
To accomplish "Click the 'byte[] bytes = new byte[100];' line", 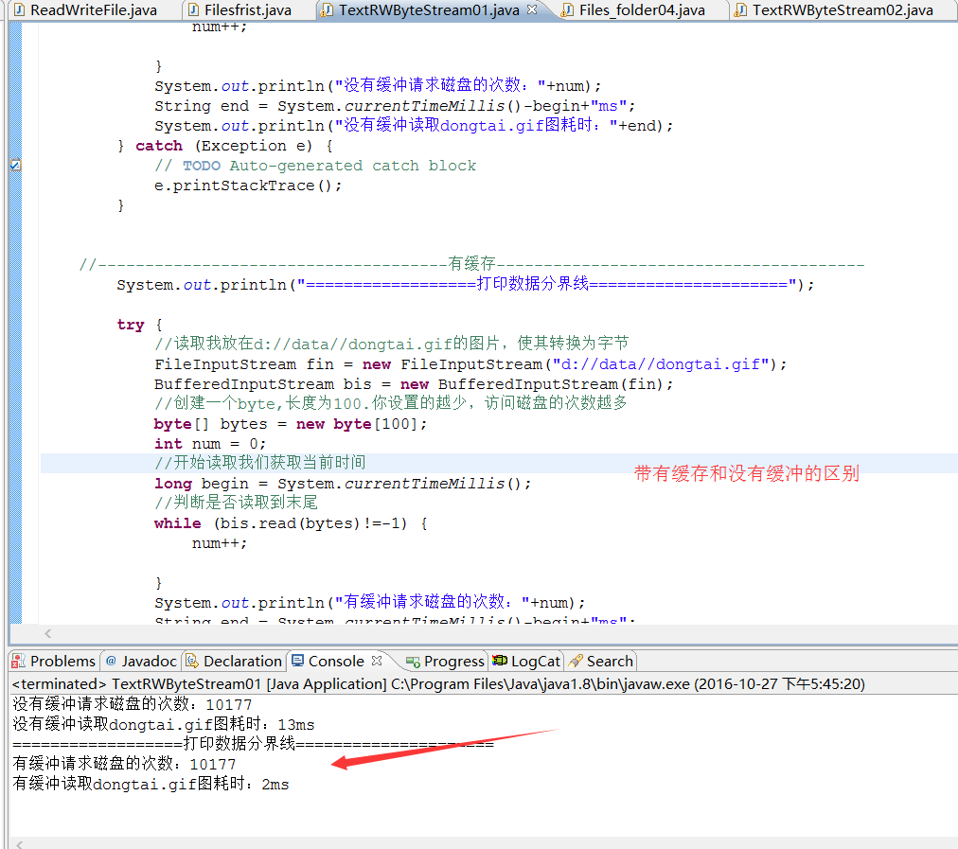I will (x=291, y=424).
